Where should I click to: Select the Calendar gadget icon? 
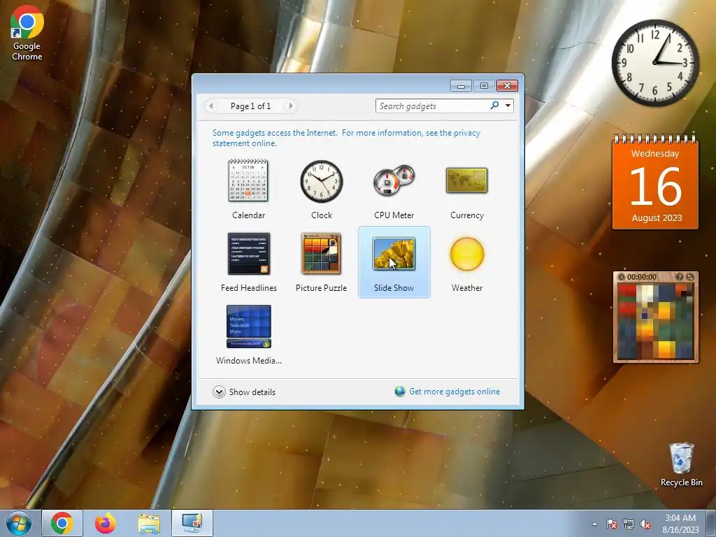tap(248, 181)
